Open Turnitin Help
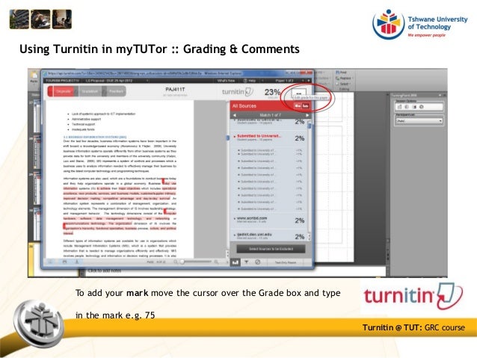Viewport: 477px width, 358px height. pos(250,81)
